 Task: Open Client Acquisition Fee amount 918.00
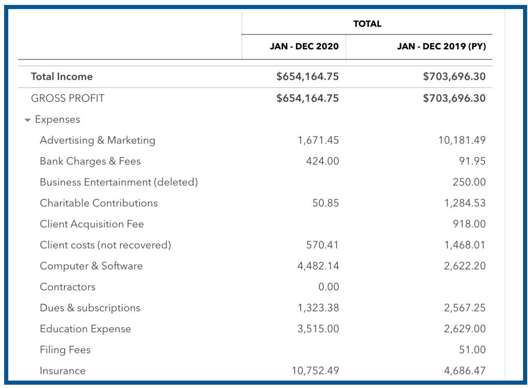[469, 224]
